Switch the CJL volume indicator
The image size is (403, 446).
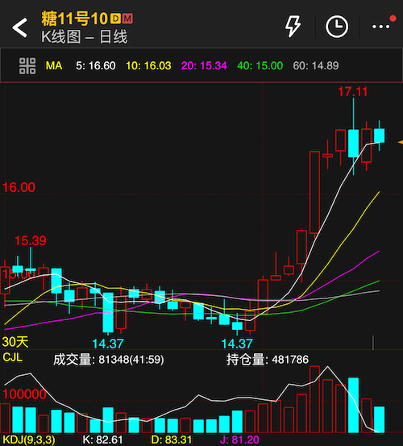[x=12, y=357]
